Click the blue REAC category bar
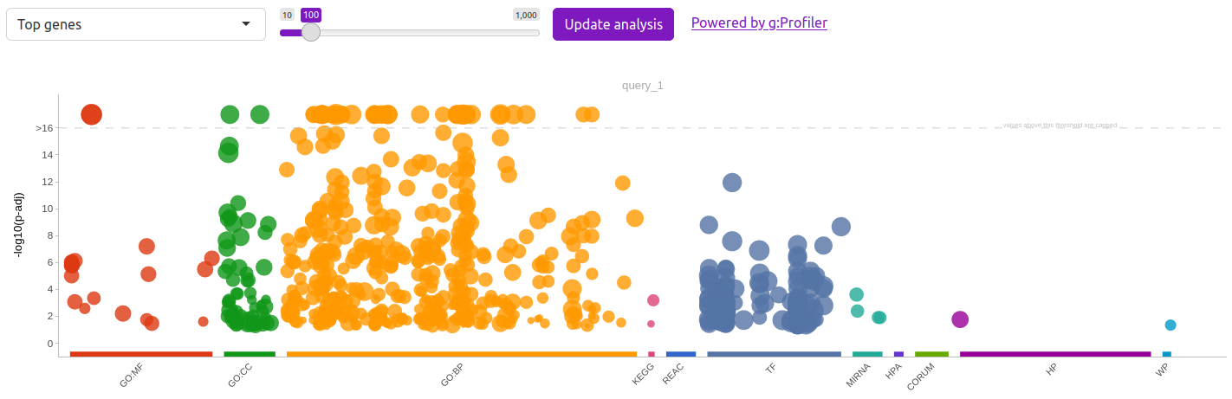 681,354
